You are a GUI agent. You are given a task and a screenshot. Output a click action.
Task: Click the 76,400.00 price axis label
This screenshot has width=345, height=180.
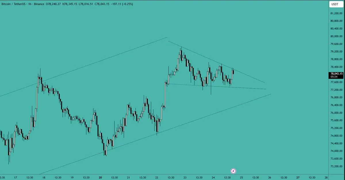(336, 105)
